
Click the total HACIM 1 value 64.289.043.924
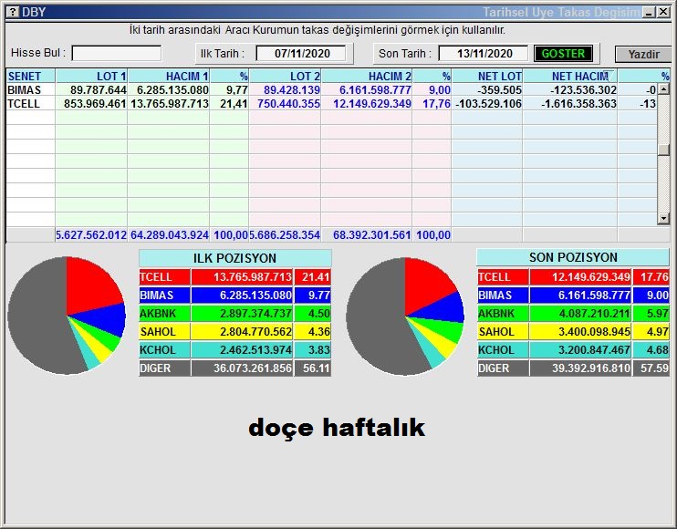click(170, 234)
